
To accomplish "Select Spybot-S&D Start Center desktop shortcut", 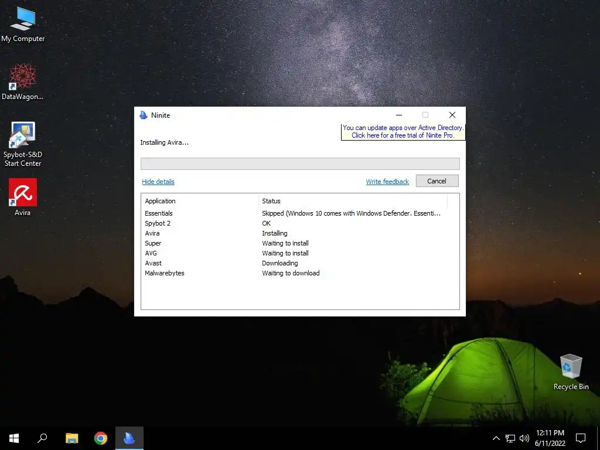I will tap(23, 144).
